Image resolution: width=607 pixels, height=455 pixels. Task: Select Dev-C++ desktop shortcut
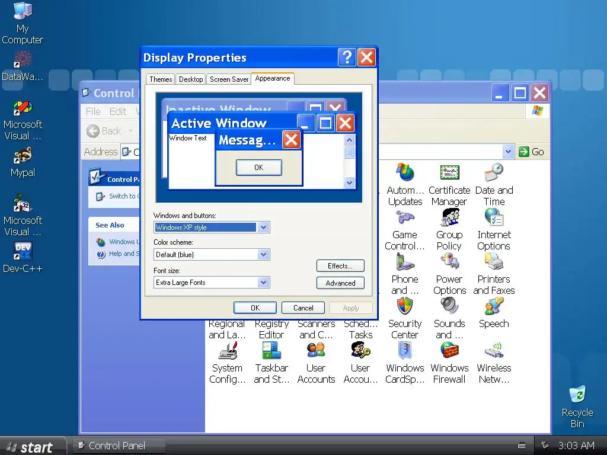pos(23,258)
